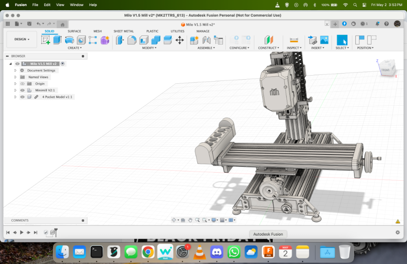Play the design timeline
Viewport: 407px width, 264px height.
click(x=22, y=232)
